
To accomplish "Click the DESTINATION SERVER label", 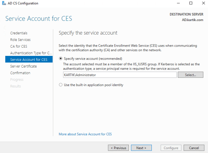I will click(186, 14).
